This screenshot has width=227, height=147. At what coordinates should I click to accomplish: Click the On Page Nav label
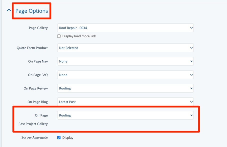[x=38, y=61]
